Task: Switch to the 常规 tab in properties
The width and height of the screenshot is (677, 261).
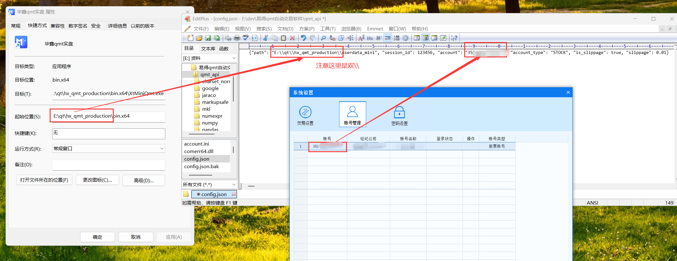Action: pos(16,26)
